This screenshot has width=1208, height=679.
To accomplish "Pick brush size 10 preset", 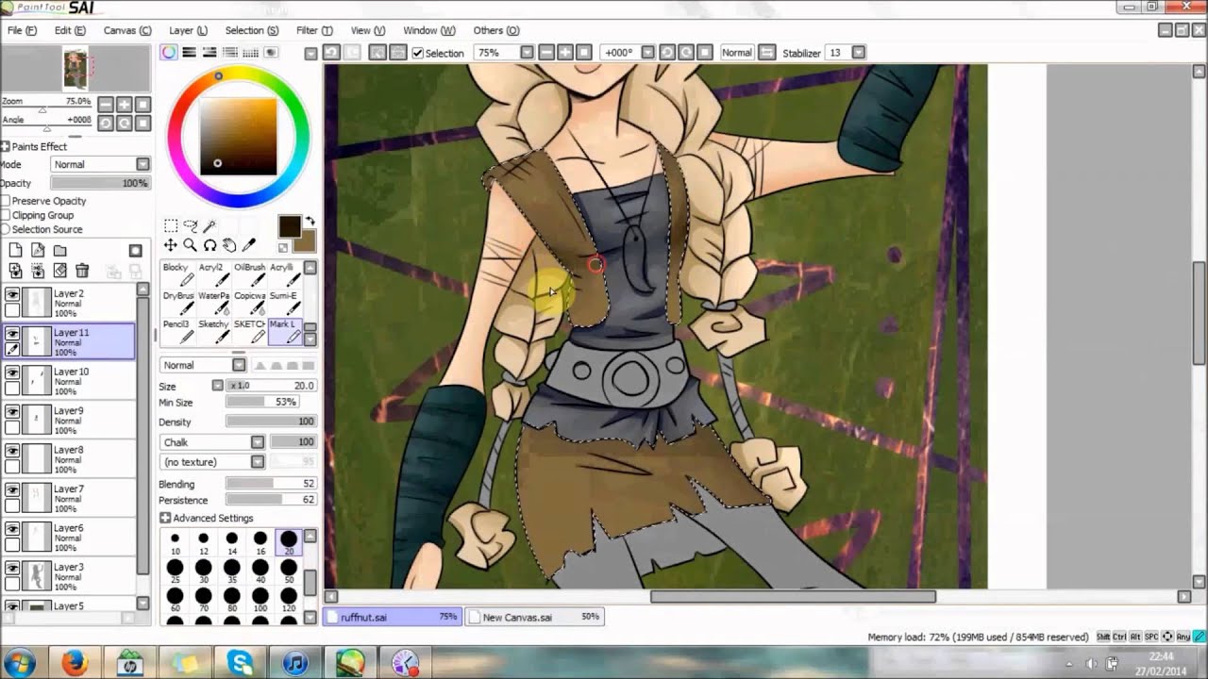I will (175, 541).
